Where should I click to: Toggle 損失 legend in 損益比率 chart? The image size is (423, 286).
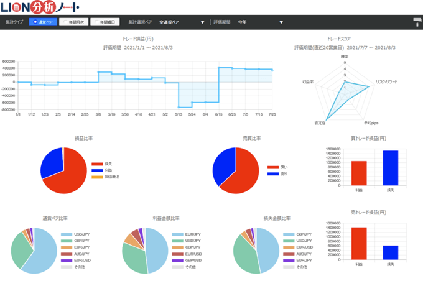click(101, 164)
